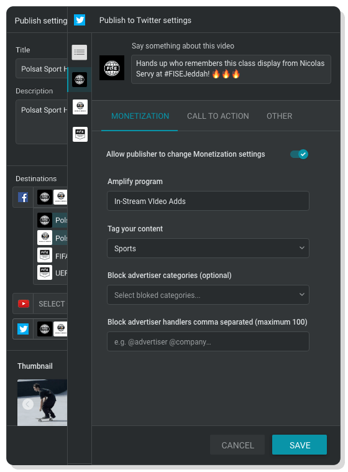The height and width of the screenshot is (472, 348).
Task: Click the Amplify program field
Action: pos(208,201)
